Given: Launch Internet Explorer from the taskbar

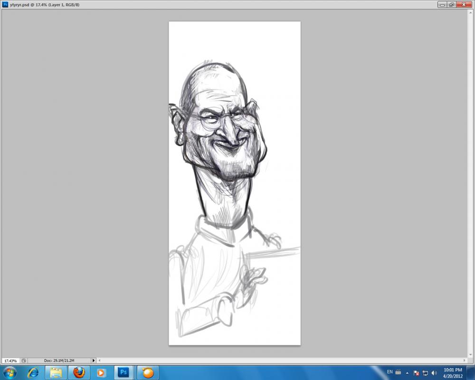Looking at the screenshot, I should click(33, 372).
